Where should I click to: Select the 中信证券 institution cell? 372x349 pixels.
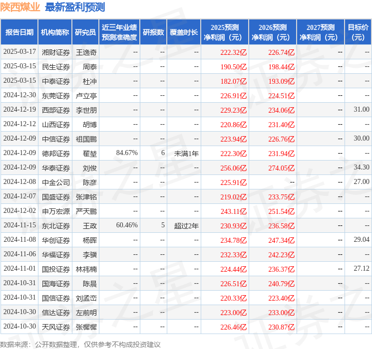click(x=56, y=139)
